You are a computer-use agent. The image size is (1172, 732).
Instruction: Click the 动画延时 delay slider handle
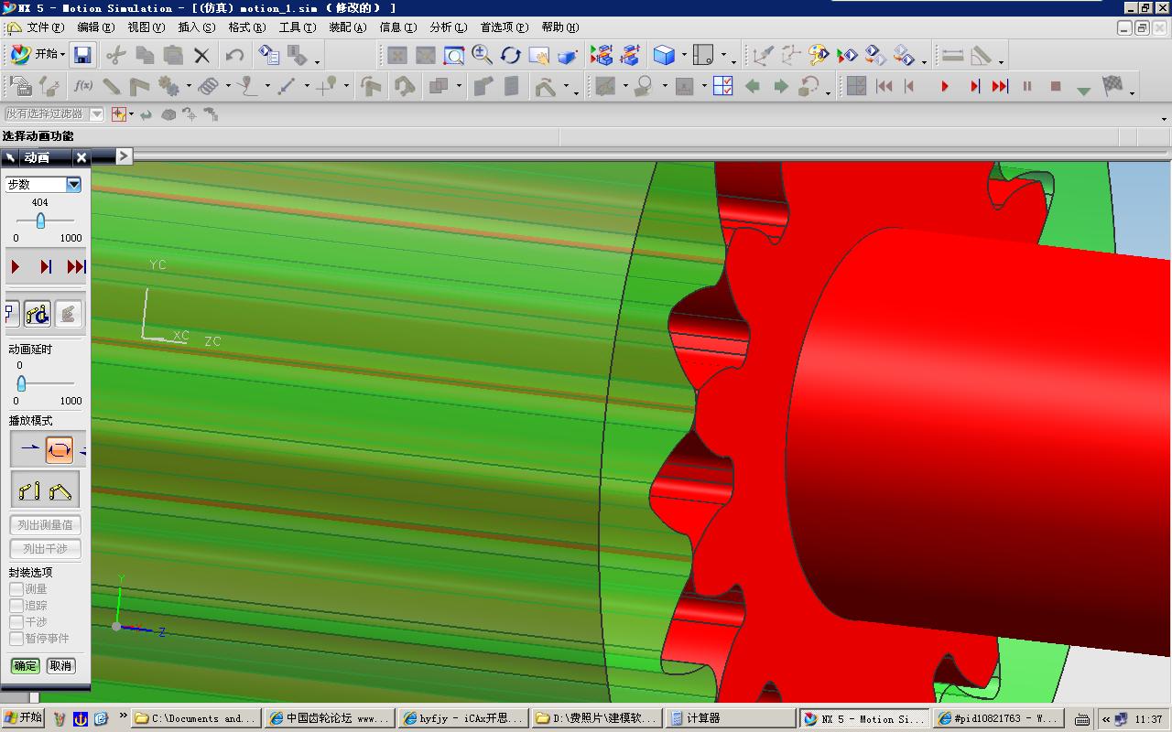pos(21,383)
